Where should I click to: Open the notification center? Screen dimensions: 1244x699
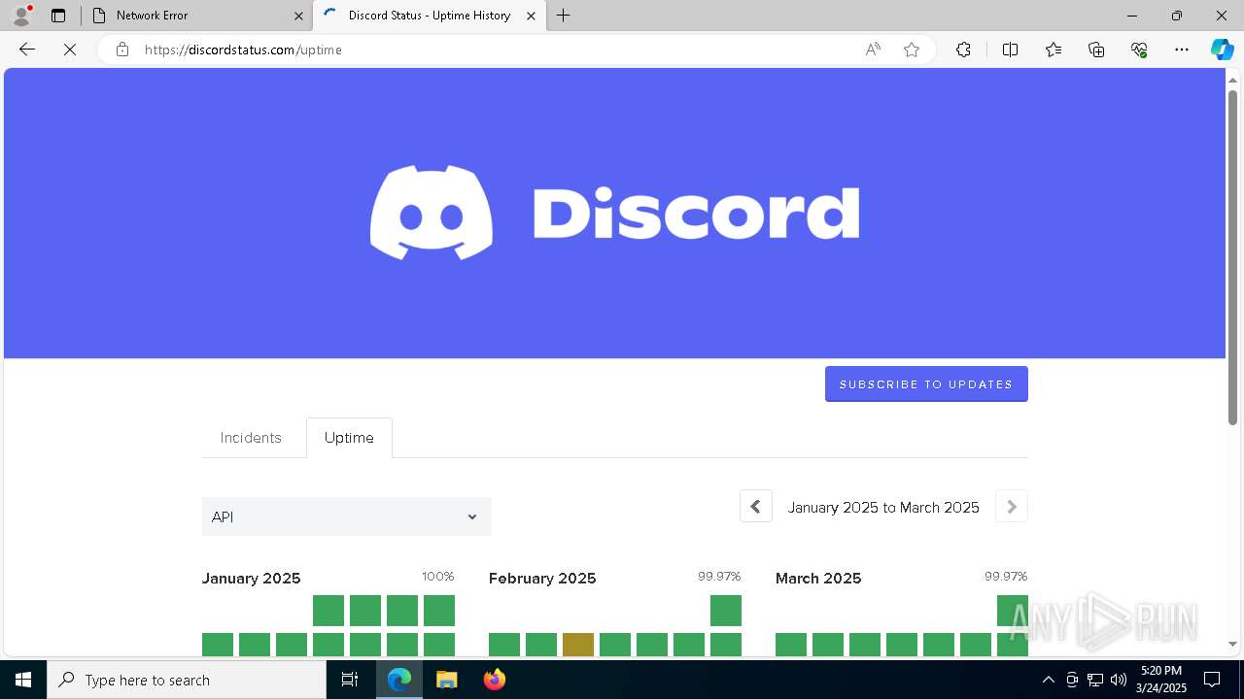[1212, 680]
